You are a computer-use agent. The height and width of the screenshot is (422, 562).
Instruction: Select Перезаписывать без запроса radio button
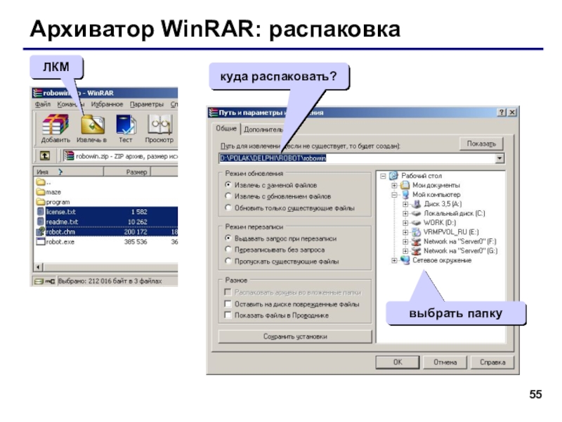click(x=228, y=250)
